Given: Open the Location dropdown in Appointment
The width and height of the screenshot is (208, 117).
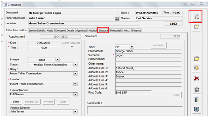Looking at the screenshot, I should pos(75,84).
